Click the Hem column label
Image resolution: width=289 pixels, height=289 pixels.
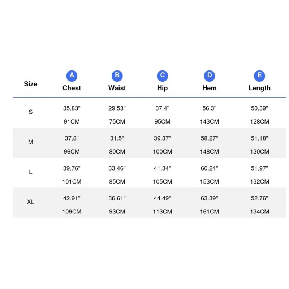pos(210,88)
